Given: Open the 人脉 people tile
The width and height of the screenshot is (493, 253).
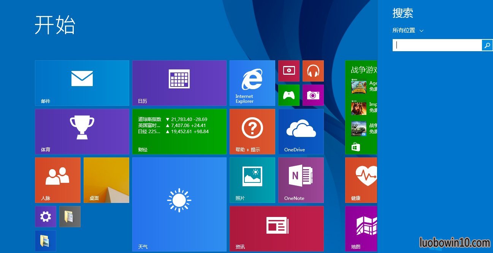Looking at the screenshot, I should (58, 180).
